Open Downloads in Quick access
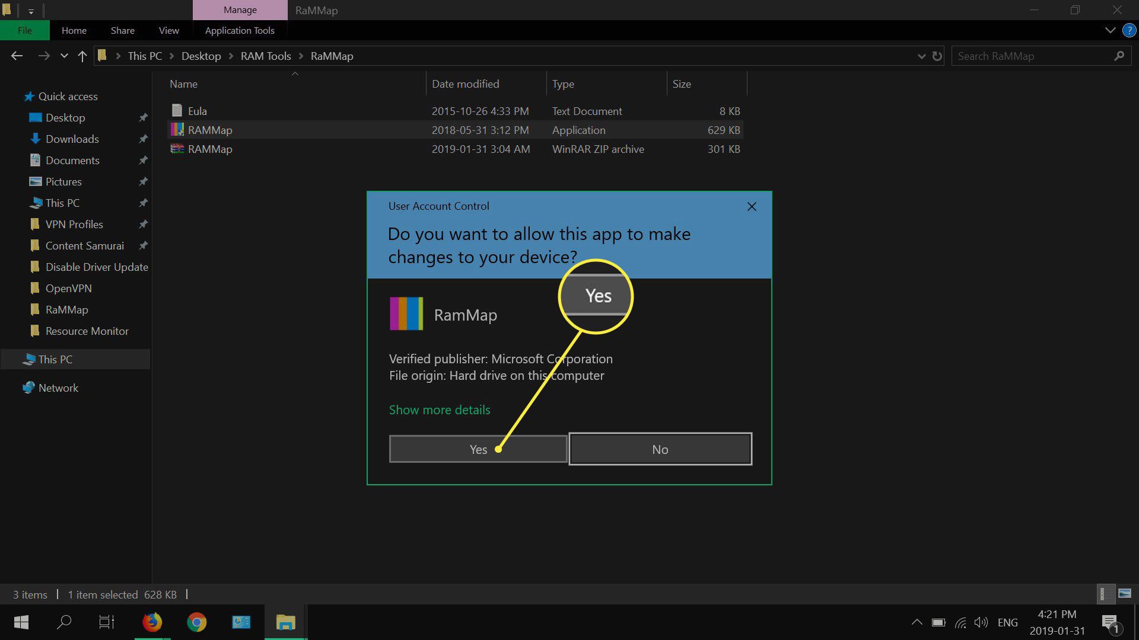 click(72, 139)
